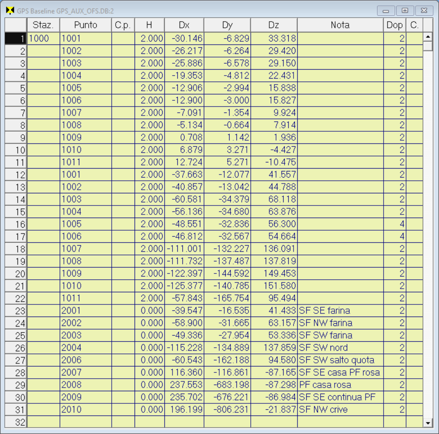The height and width of the screenshot is (434, 439).
Task: Click Dz value 137.819
Action: pyautogui.click(x=274, y=261)
